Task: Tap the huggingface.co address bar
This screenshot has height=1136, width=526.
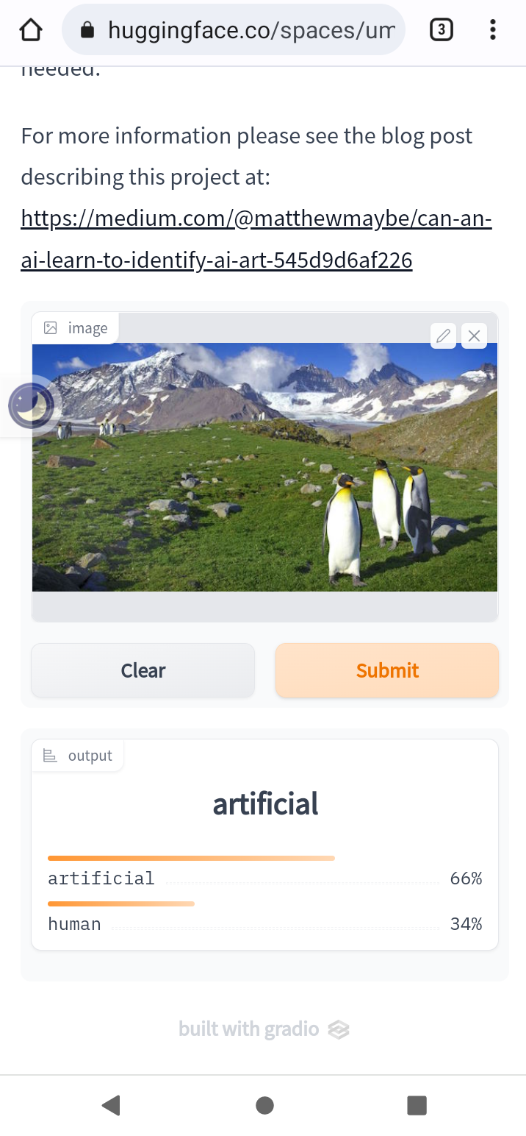Action: [x=250, y=30]
